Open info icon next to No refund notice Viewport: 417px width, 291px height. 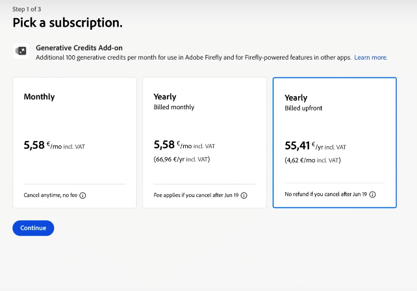(373, 194)
